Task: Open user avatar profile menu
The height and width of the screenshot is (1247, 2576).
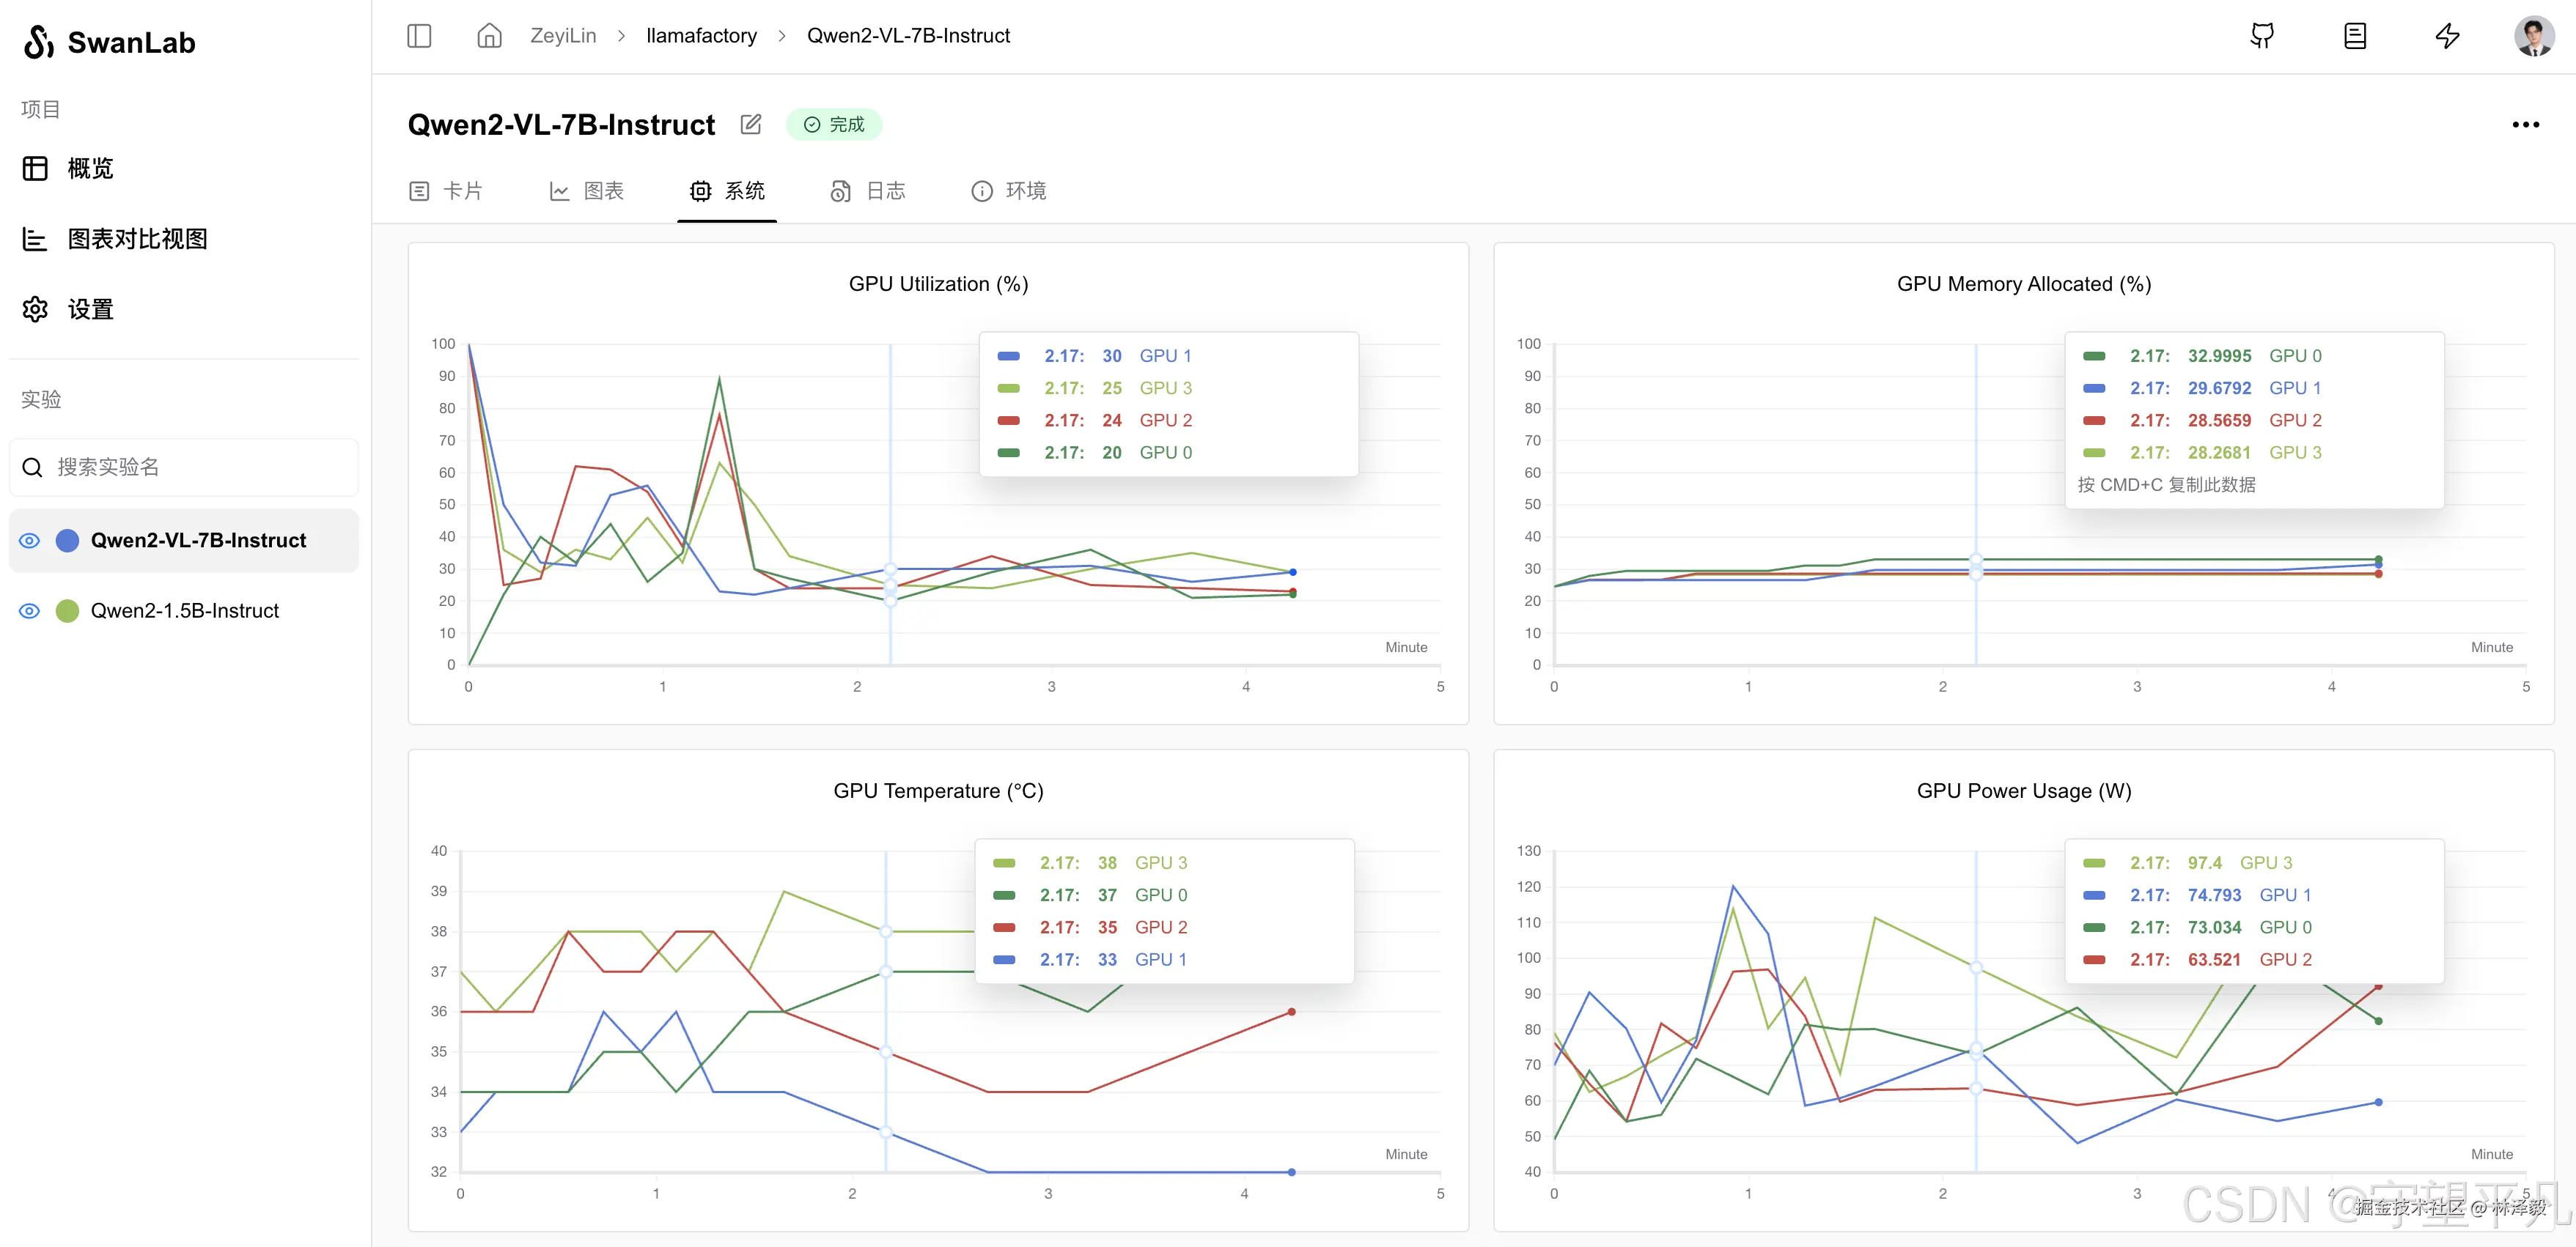Action: (2534, 36)
